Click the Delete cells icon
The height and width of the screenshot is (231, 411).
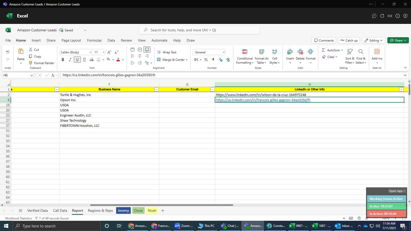click(x=300, y=52)
